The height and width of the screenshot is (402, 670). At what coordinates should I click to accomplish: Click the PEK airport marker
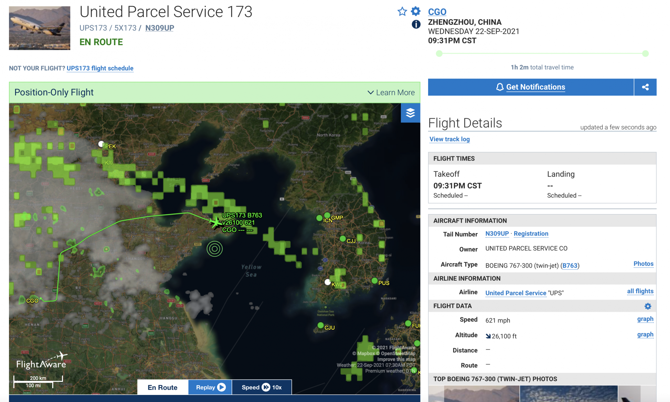point(101,144)
